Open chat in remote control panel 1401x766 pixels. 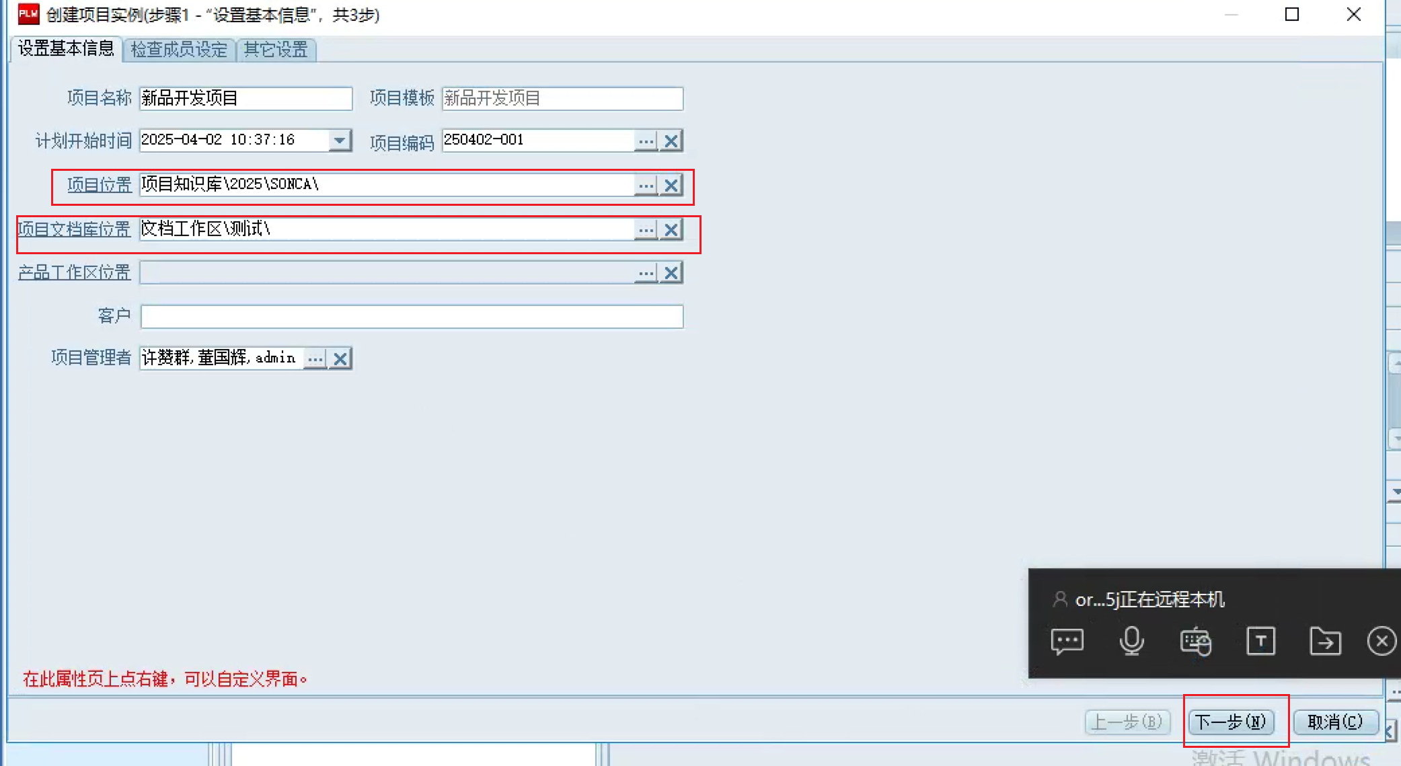[x=1067, y=641]
